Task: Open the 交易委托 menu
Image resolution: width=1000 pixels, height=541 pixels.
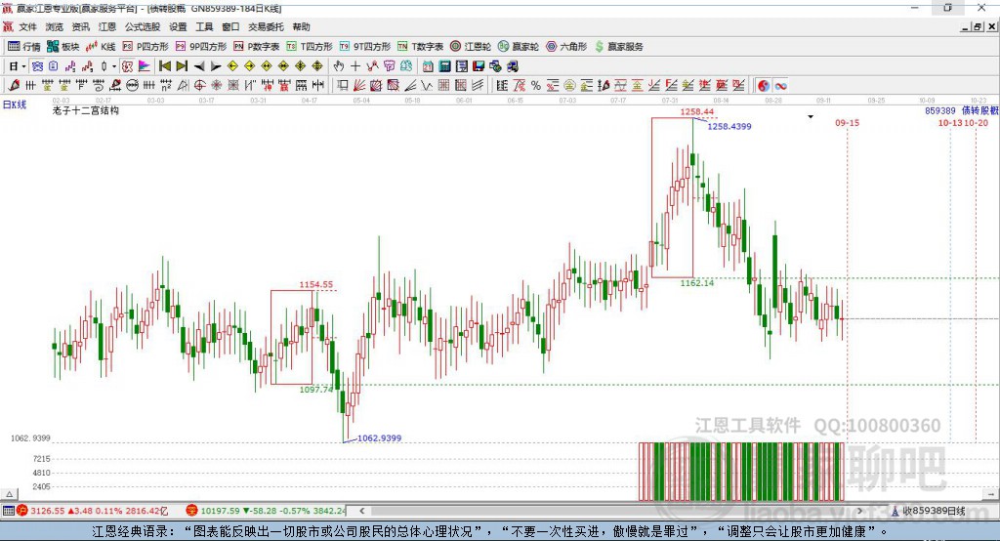Action: pyautogui.click(x=266, y=26)
